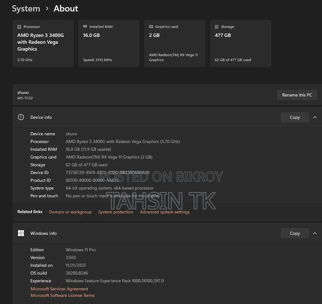The width and height of the screenshot is (322, 304).
Task: Click the 16.0 GB (13.9 GB usable) value
Action: point(88,149)
